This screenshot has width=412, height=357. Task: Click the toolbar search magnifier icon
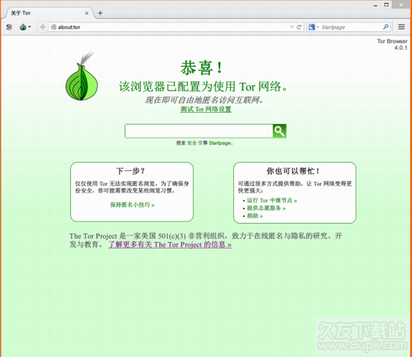tap(386, 27)
